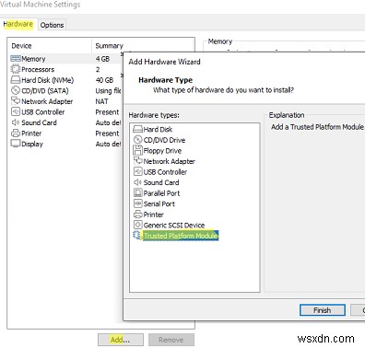Choose Serial Port icon in hardware types
Image resolution: width=365 pixels, height=348 pixels.
click(x=138, y=203)
